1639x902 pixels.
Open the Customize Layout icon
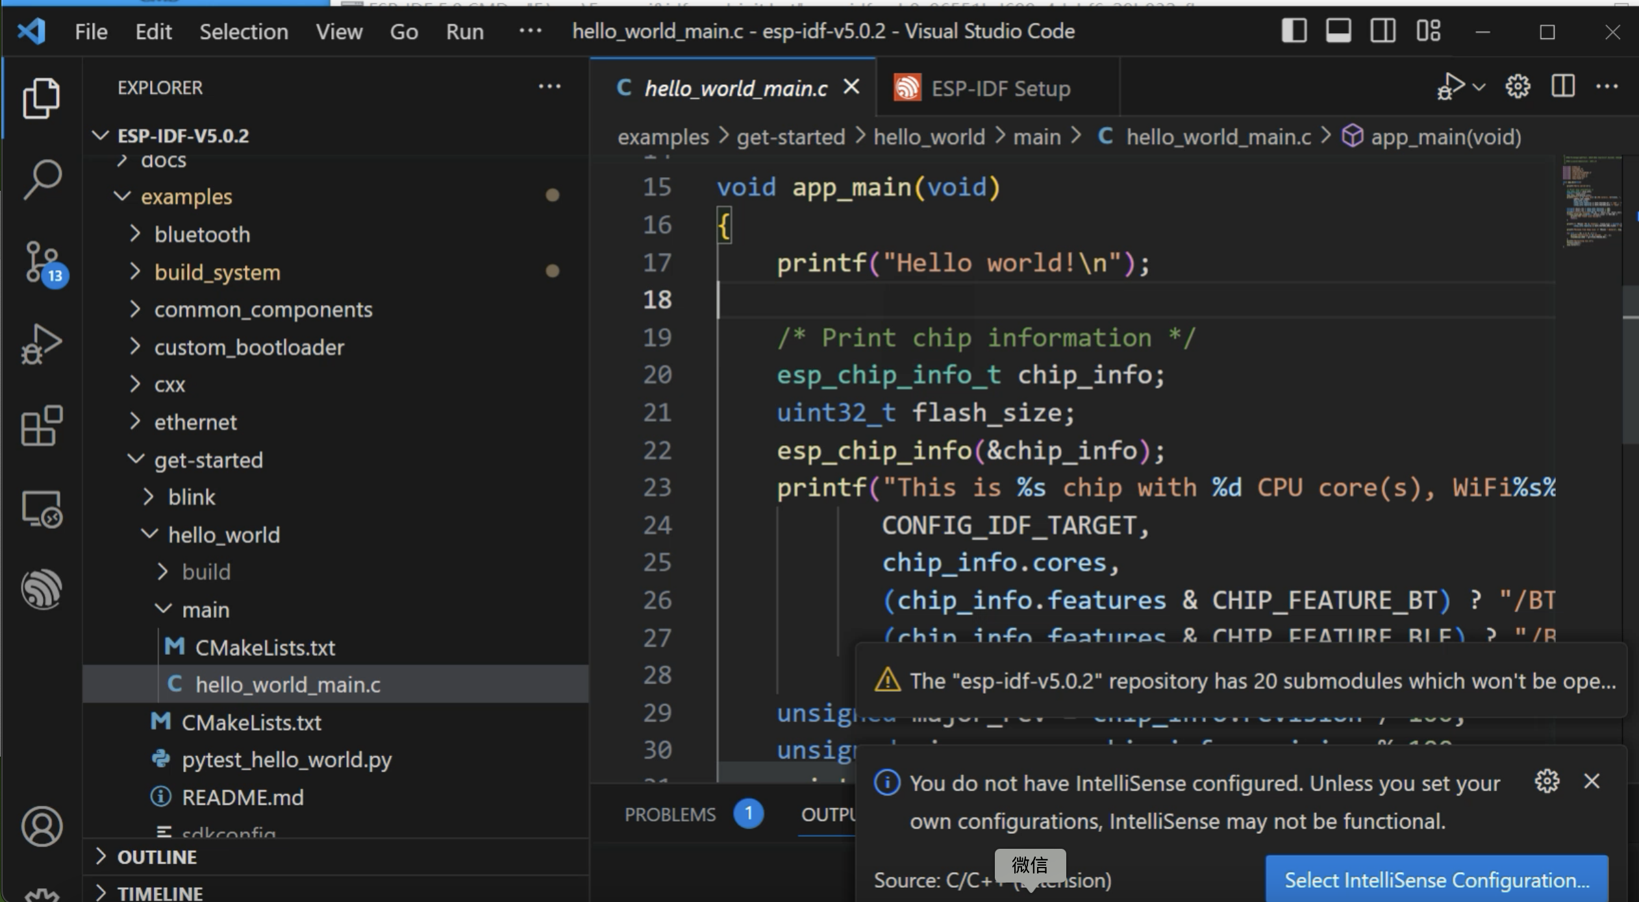click(1428, 30)
